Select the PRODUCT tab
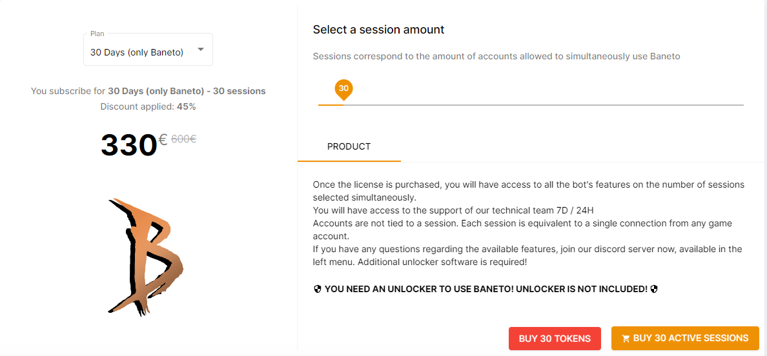Viewport: 767px width, 356px height. point(349,146)
